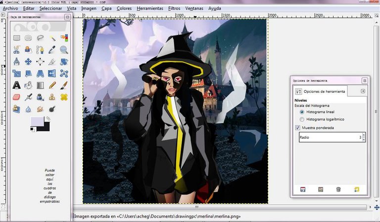Select the Foreground Select tool

28,50
